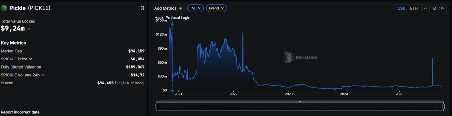Click the total value $9,24m

13,29
